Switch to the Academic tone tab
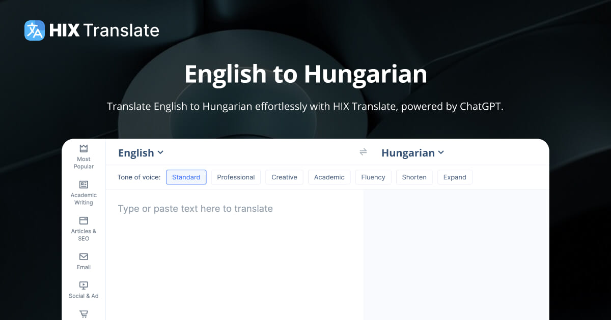The height and width of the screenshot is (320, 611). [x=329, y=177]
